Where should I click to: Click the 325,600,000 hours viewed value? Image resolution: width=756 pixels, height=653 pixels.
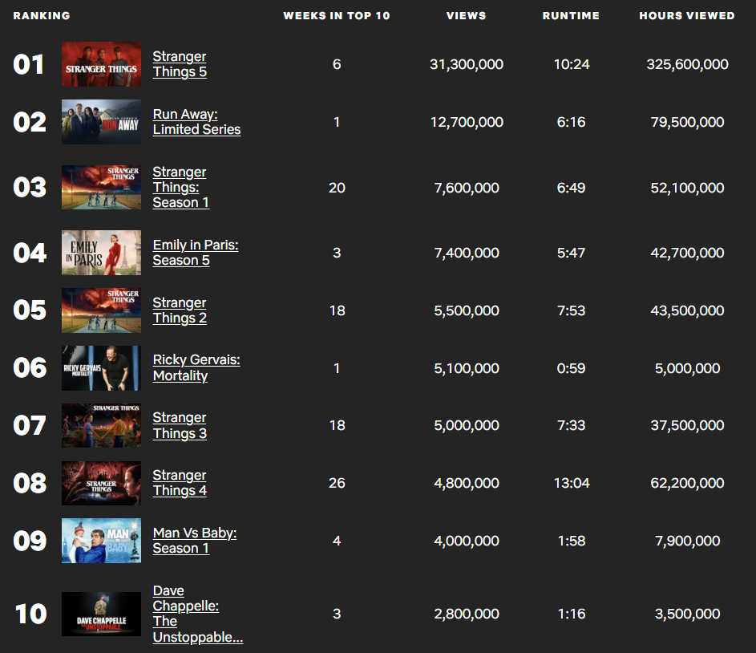point(687,64)
